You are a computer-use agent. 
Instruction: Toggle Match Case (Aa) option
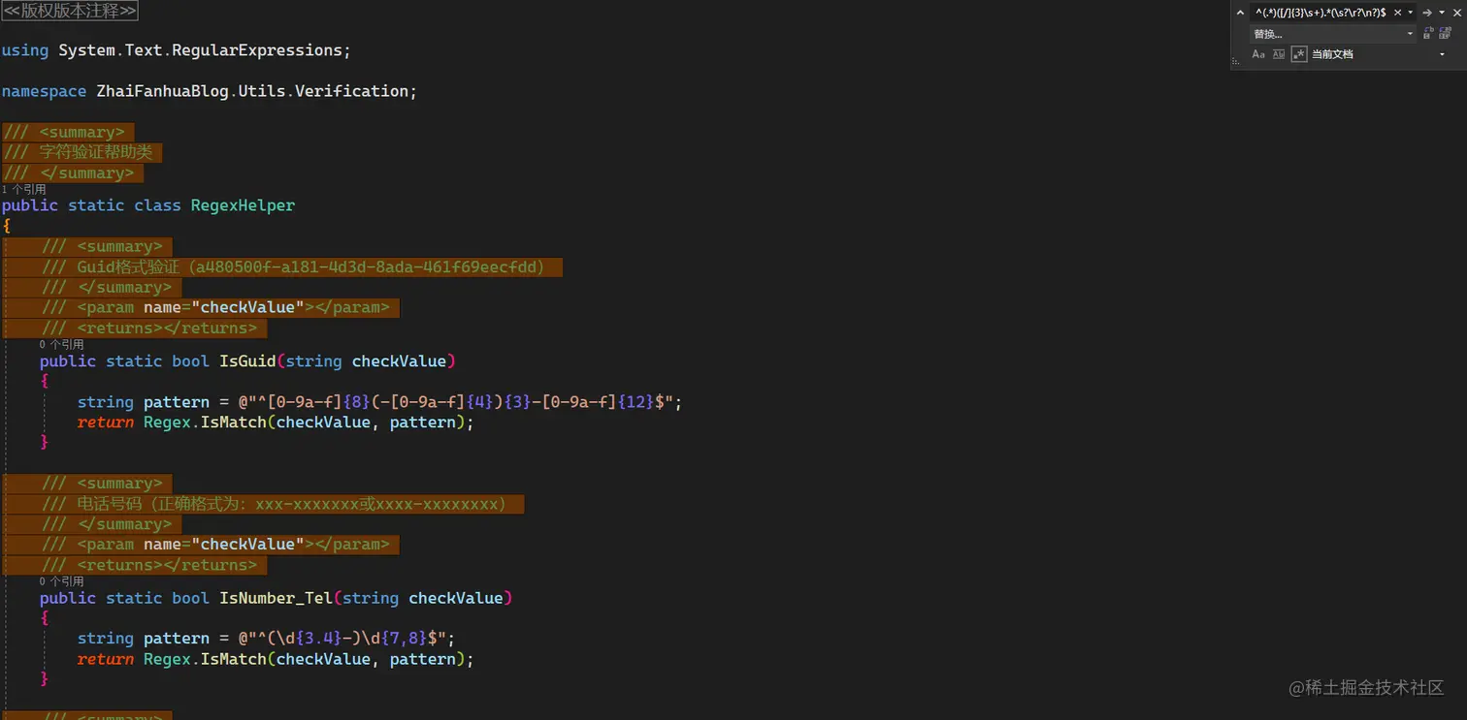[1258, 54]
